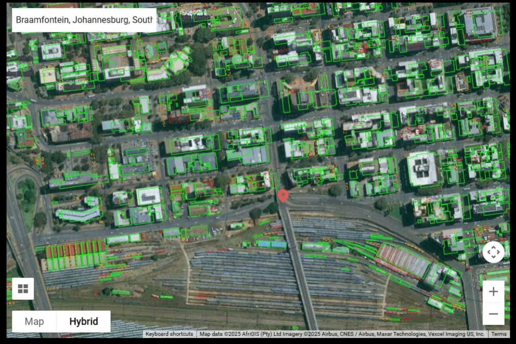Open the Terms link
The height and width of the screenshot is (344, 516).
499,334
